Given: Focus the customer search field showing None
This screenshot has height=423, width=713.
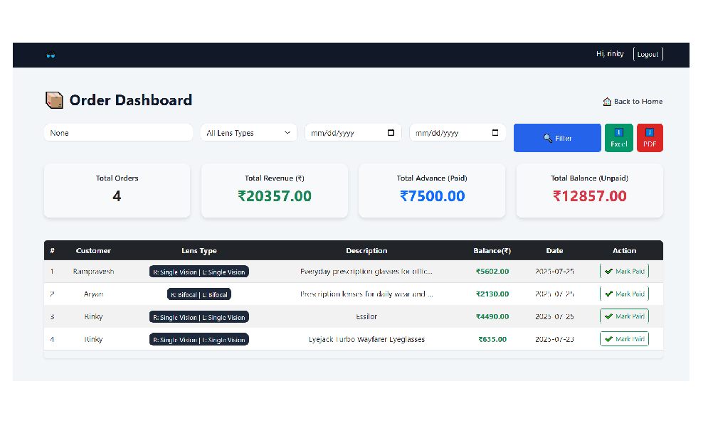Looking at the screenshot, I should pyautogui.click(x=118, y=133).
